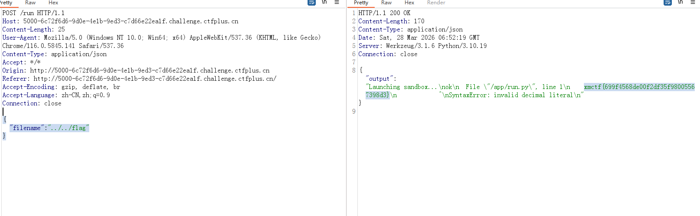Toggle word wrap icon in request pane

pyautogui.click(x=311, y=3)
